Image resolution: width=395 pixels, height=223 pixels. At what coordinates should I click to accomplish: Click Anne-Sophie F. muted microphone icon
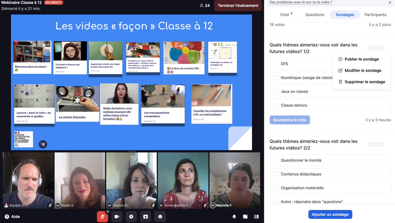205,205
